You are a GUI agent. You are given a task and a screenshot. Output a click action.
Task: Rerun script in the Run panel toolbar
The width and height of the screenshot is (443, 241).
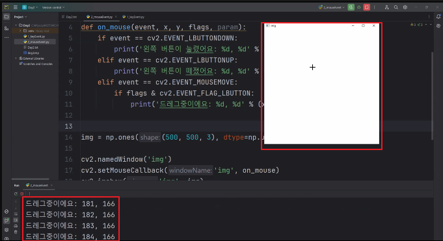pyautogui.click(x=16, y=194)
